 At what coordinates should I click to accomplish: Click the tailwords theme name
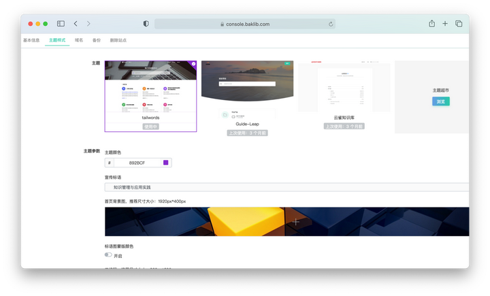click(150, 118)
